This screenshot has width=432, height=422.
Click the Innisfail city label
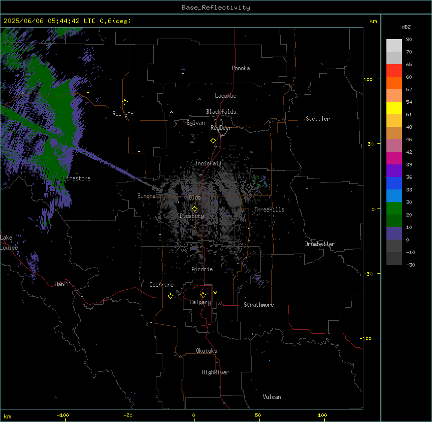pyautogui.click(x=208, y=163)
